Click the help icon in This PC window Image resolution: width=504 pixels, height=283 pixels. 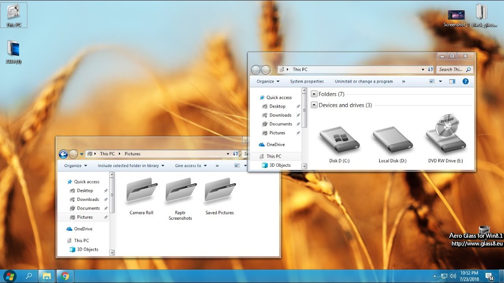coord(465,81)
